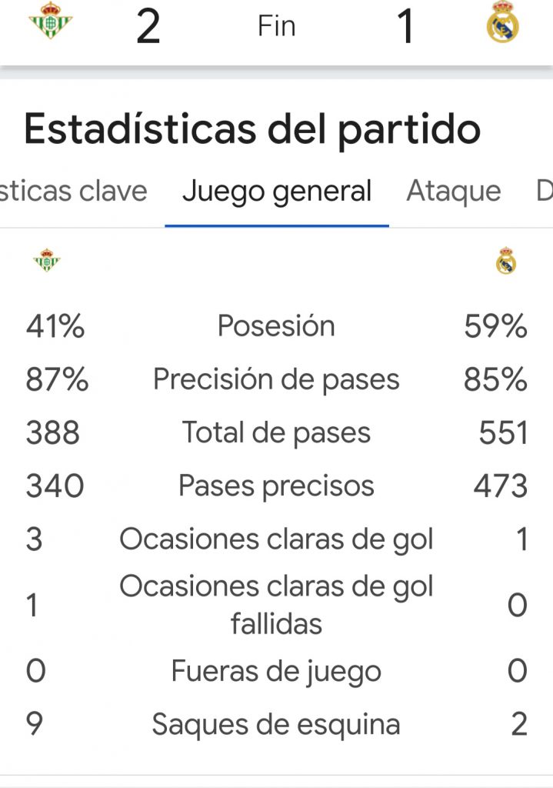Image resolution: width=553 pixels, height=788 pixels.
Task: Click the Ocasiones claras de gol fallidas label
Action: (x=276, y=605)
